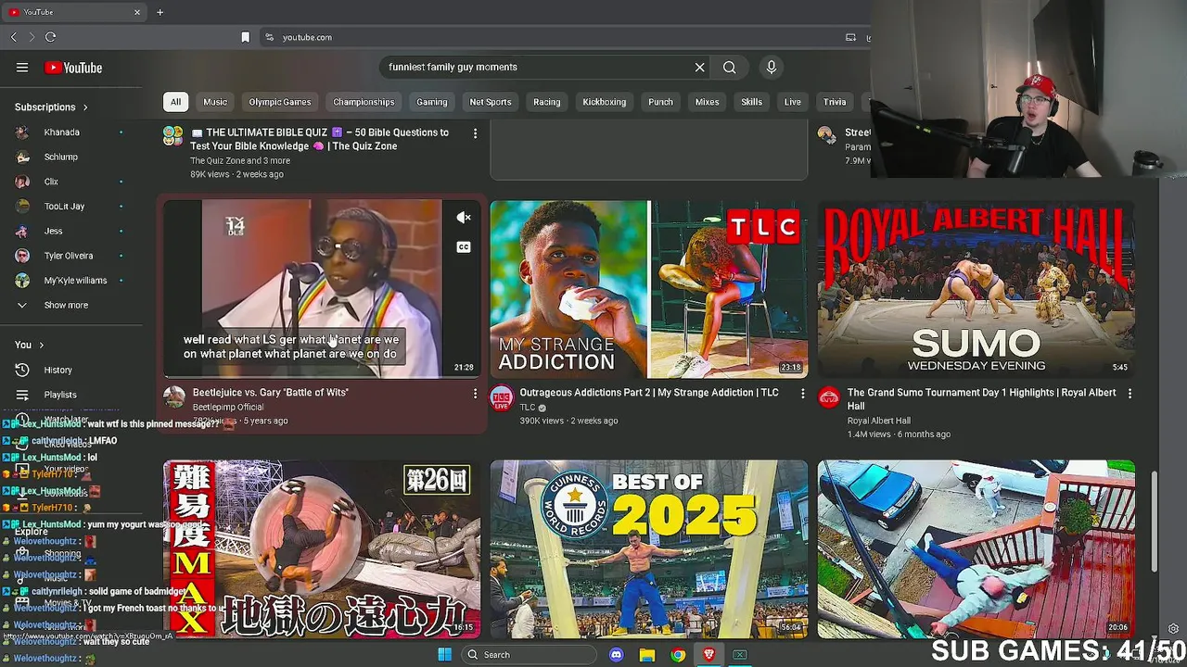Image resolution: width=1187 pixels, height=667 pixels.
Task: Open the My Strange Addiction TLC thumbnail
Action: pos(649,289)
